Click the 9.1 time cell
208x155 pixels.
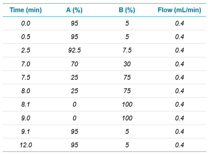pyautogui.click(x=26, y=132)
